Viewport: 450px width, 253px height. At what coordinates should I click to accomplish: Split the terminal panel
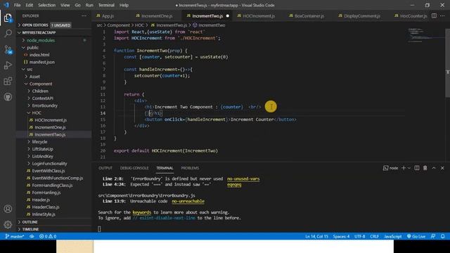[x=417, y=168]
